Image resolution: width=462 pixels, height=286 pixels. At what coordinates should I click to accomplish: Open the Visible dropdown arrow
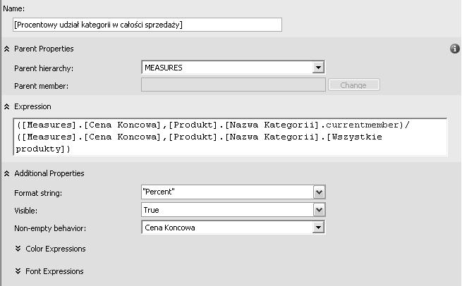pos(319,210)
